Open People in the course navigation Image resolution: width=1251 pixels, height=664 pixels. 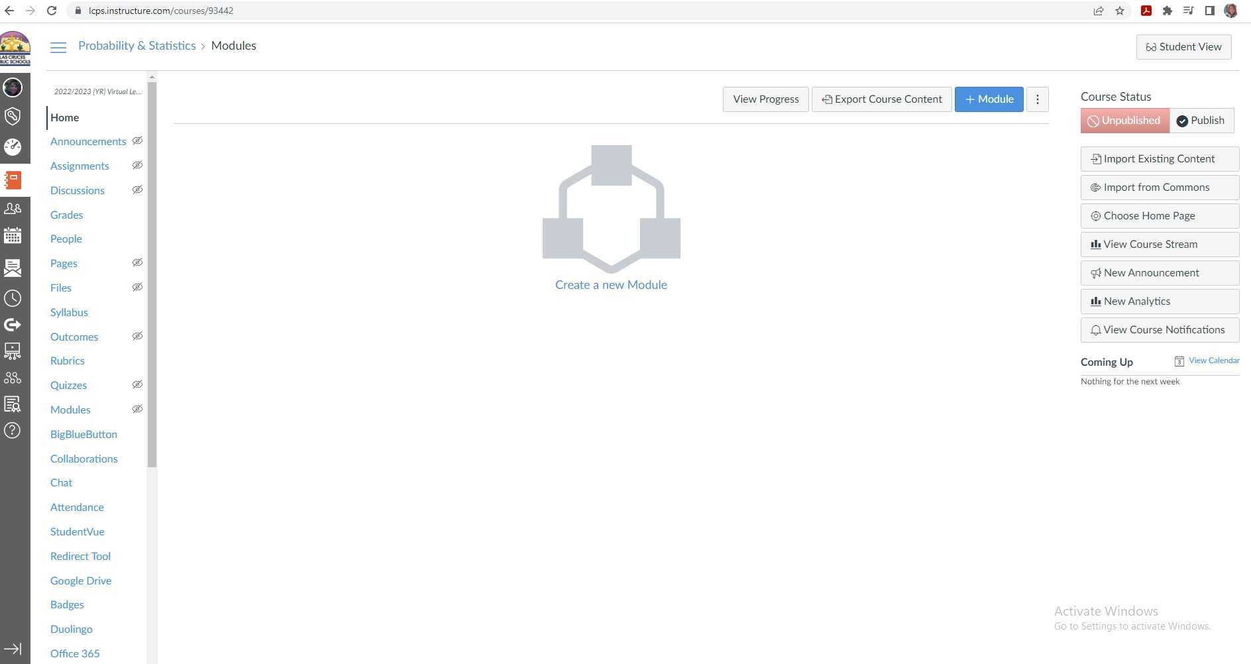[66, 239]
